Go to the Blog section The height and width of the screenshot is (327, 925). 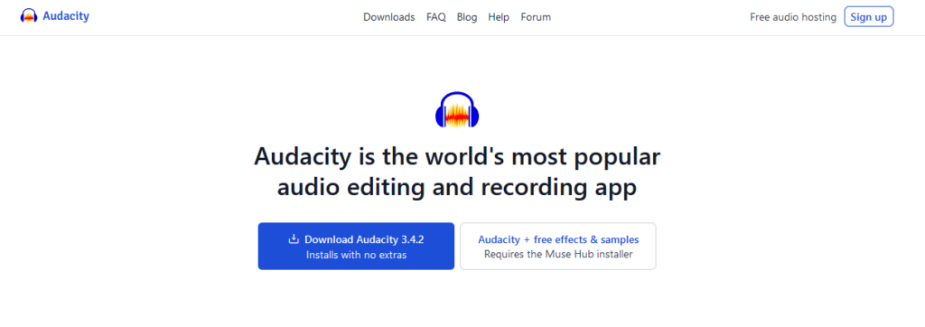[467, 17]
